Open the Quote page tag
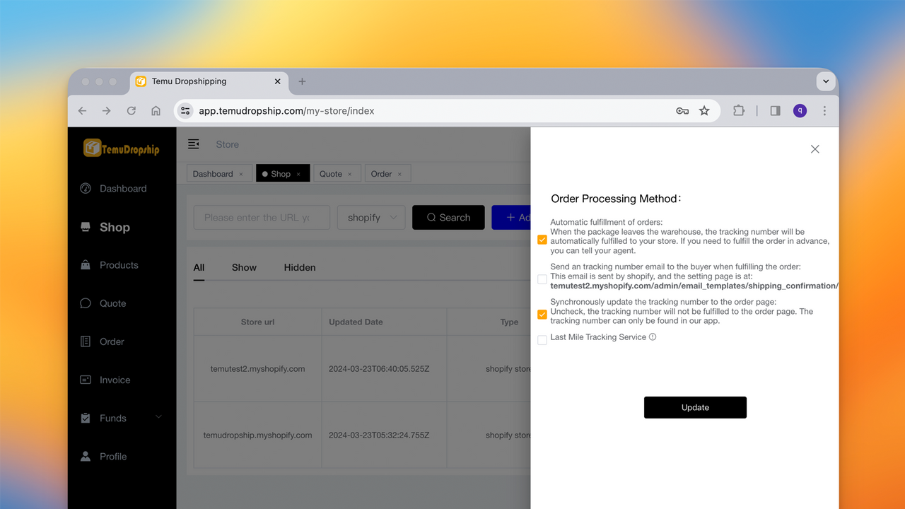The image size is (905, 509). [x=337, y=174]
